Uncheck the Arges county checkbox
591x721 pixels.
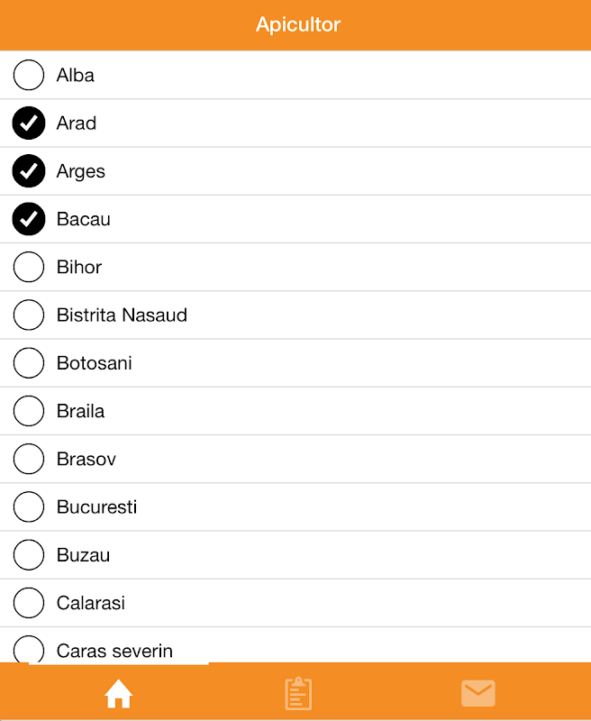click(x=29, y=171)
